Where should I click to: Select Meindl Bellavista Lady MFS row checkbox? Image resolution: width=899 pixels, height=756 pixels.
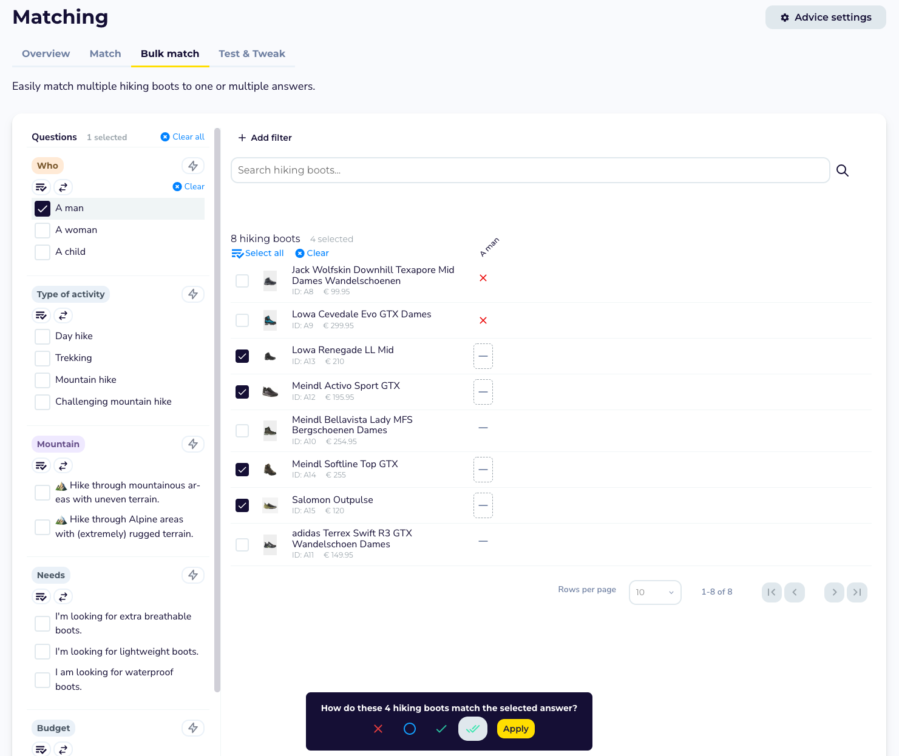(242, 431)
